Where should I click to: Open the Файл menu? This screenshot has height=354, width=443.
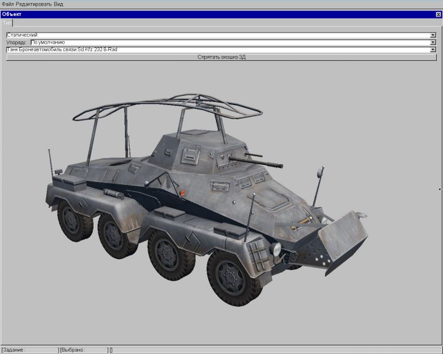pos(8,4)
